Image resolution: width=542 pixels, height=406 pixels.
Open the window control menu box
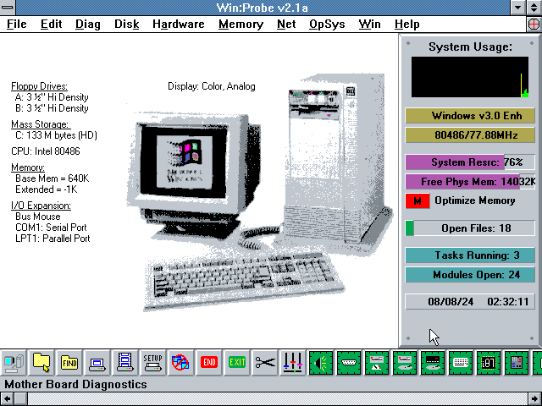(x=7, y=7)
